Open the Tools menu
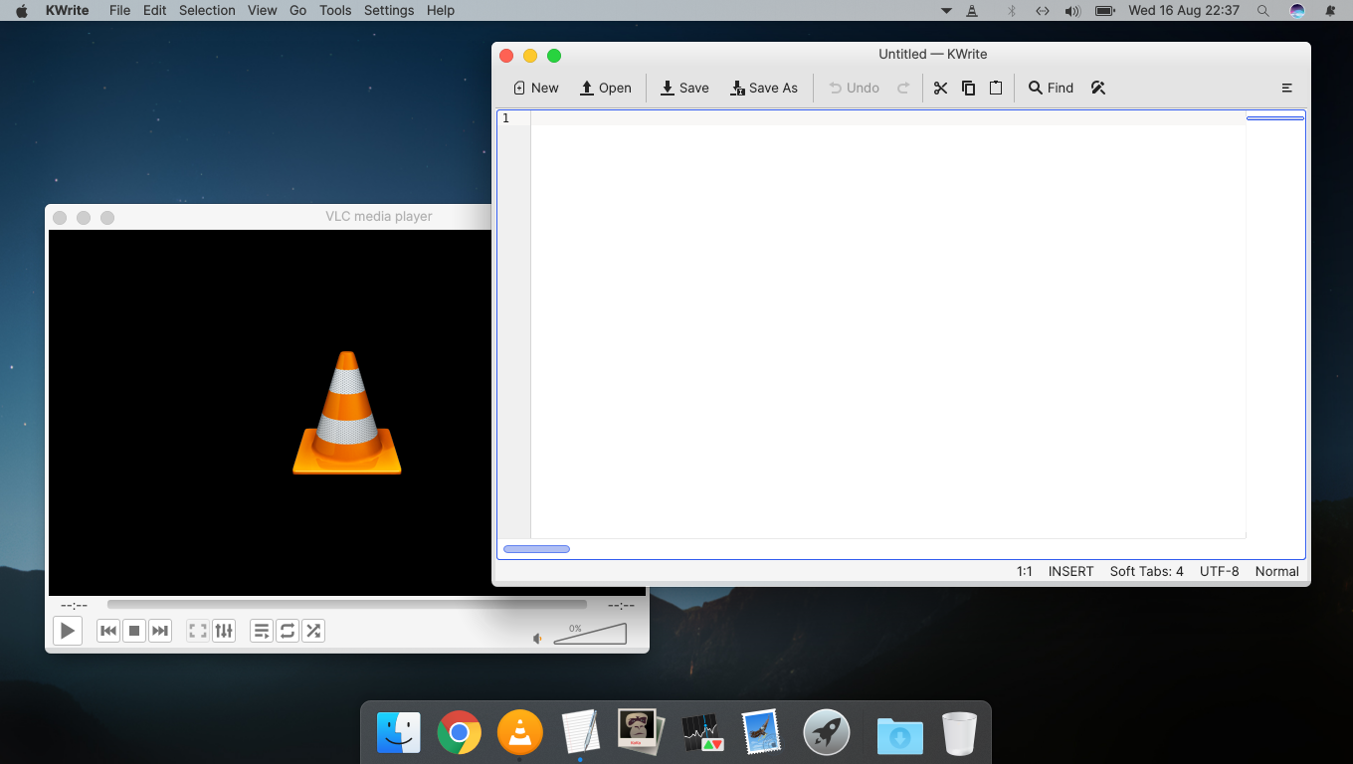The width and height of the screenshot is (1353, 764). [x=335, y=10]
